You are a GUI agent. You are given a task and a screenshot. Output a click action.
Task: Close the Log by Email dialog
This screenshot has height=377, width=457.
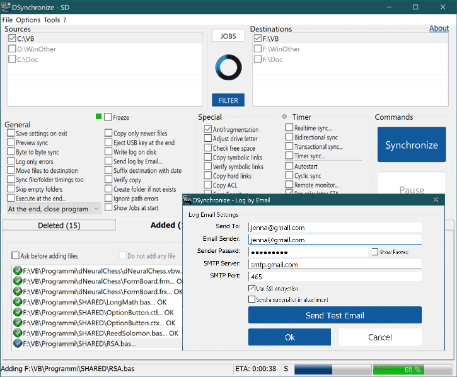click(436, 200)
